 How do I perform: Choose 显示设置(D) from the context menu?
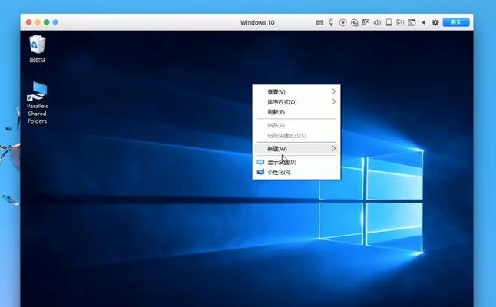click(296, 162)
